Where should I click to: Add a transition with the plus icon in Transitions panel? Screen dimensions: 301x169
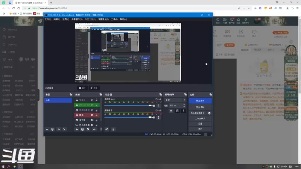tap(171, 111)
